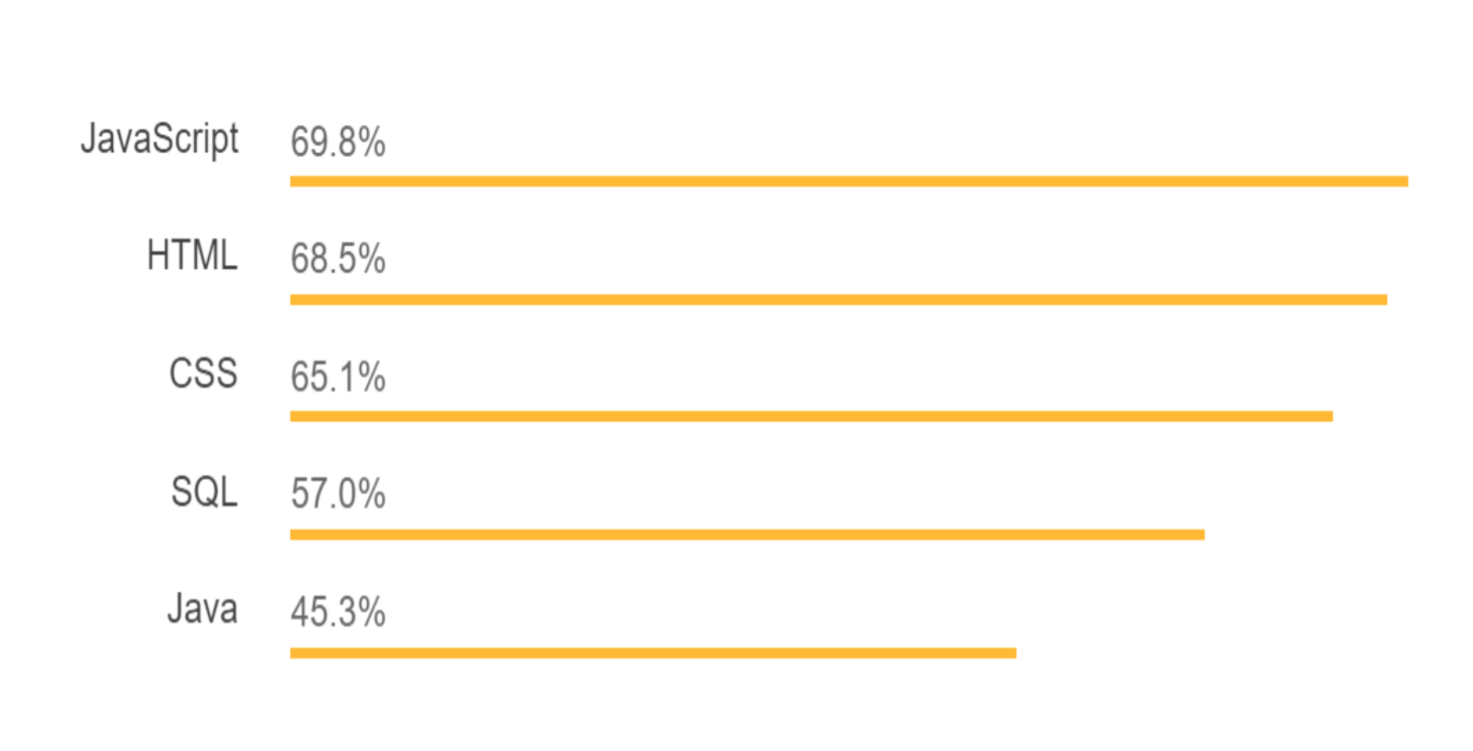This screenshot has width=1473, height=751.
Task: Click the Java language label
Action: [202, 608]
